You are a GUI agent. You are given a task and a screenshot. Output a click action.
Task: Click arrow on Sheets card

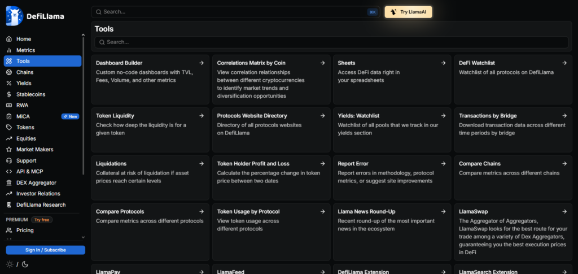click(444, 63)
